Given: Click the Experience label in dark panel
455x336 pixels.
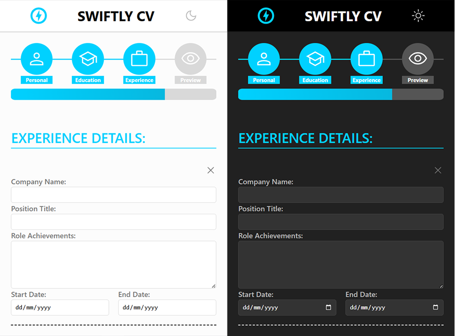Looking at the screenshot, I should tap(367, 80).
